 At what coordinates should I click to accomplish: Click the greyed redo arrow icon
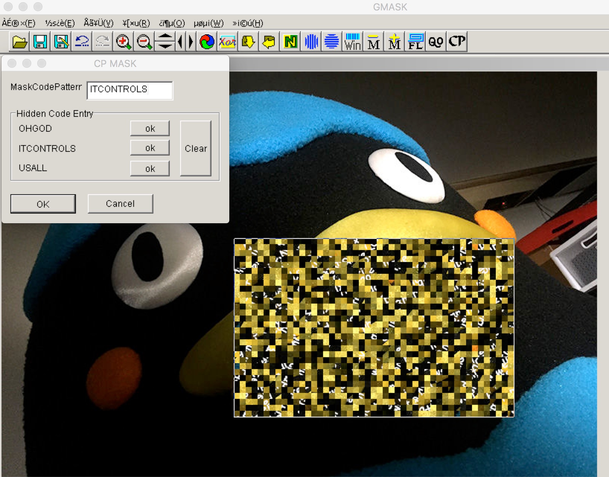[103, 41]
